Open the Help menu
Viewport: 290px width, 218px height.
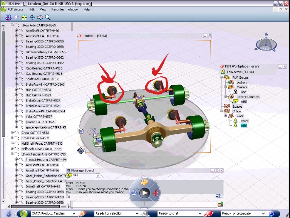[87, 9]
